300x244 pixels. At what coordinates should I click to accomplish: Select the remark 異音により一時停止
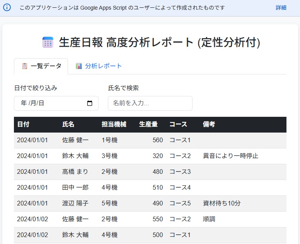point(230,156)
